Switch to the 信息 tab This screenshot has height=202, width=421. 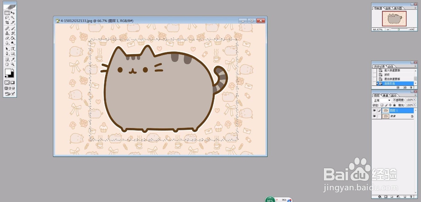pyautogui.click(x=388, y=8)
